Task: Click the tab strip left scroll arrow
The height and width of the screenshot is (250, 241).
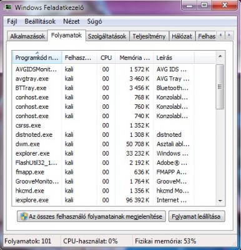Action: point(221,35)
